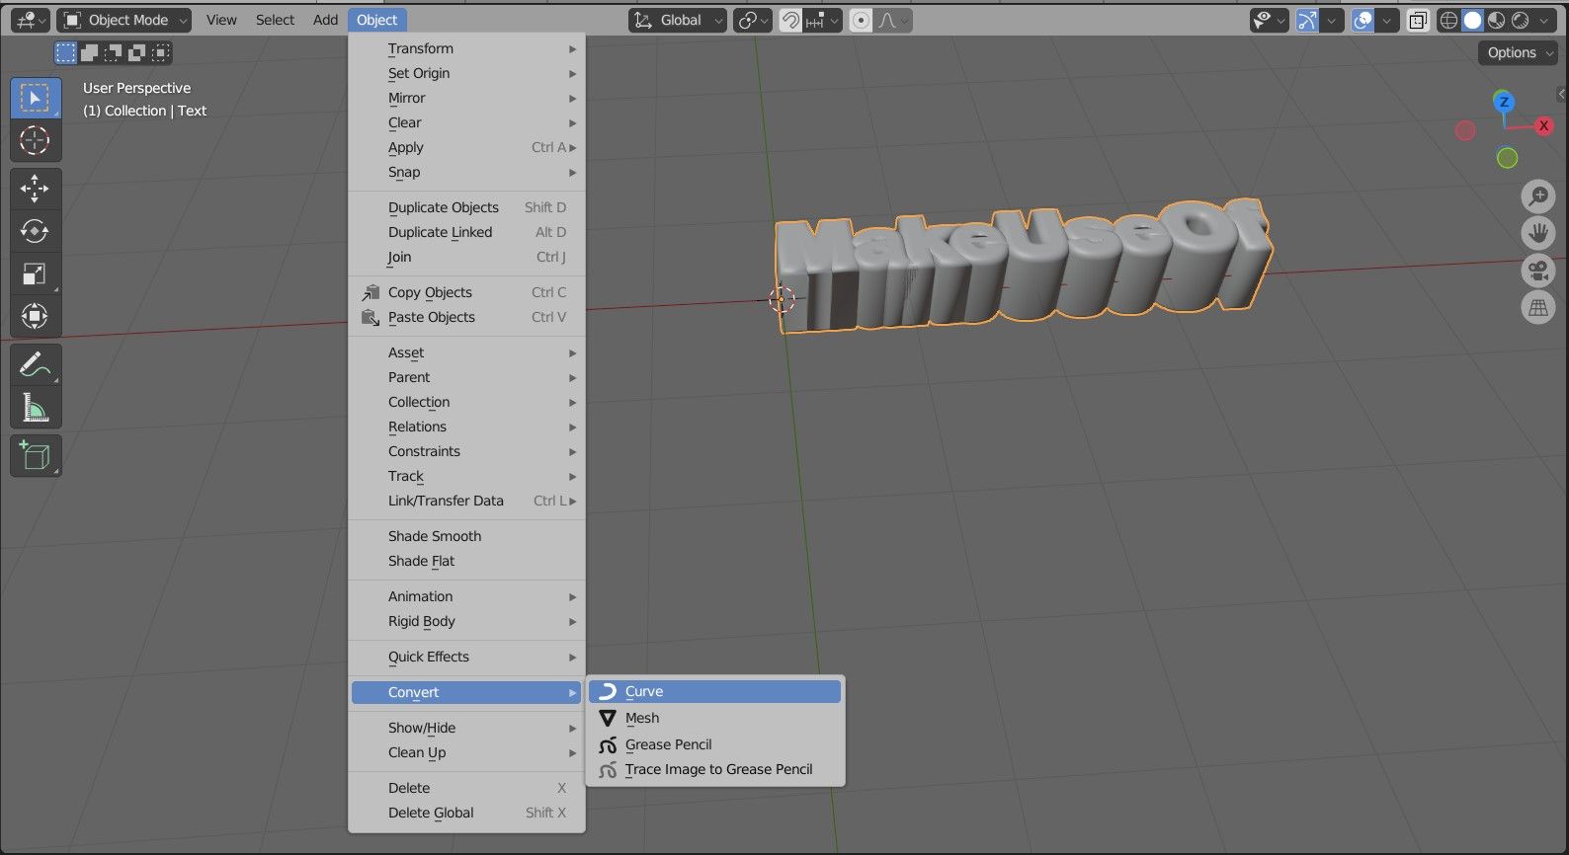The width and height of the screenshot is (1569, 855).
Task: Open the editor type dropdown
Action: click(x=29, y=20)
